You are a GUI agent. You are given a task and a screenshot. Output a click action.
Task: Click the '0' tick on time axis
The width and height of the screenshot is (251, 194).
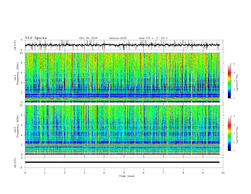point(25,173)
